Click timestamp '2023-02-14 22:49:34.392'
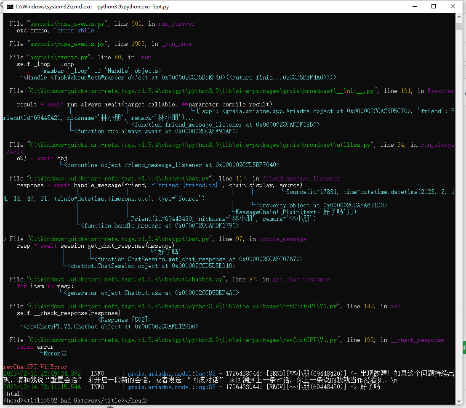 [x=42, y=374]
